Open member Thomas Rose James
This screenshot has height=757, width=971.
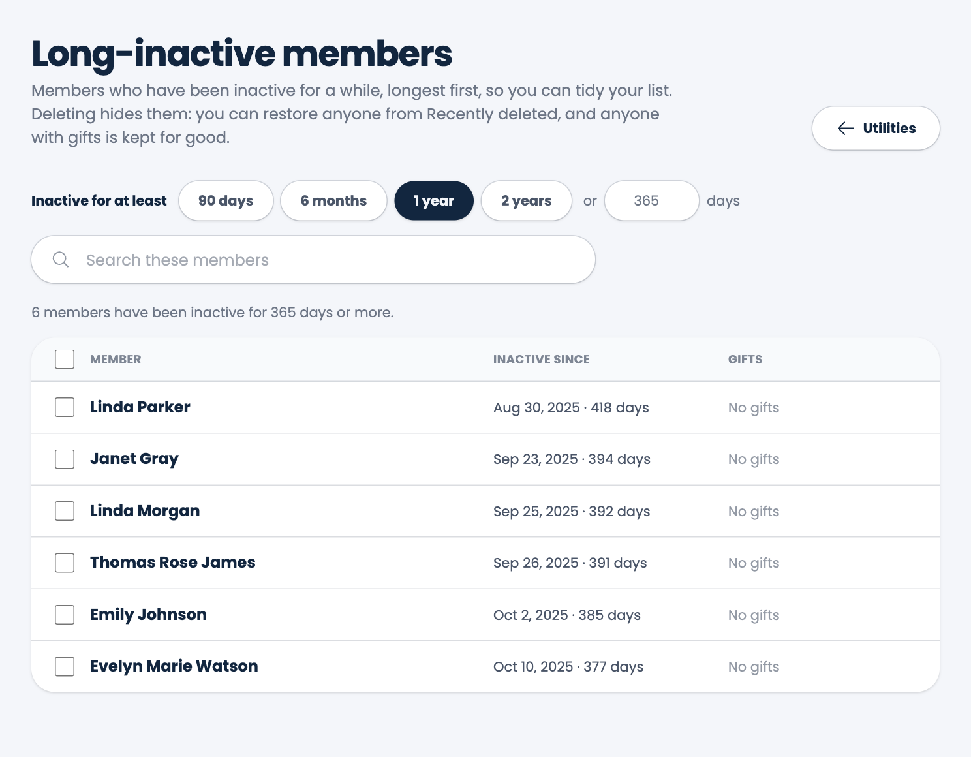click(173, 563)
